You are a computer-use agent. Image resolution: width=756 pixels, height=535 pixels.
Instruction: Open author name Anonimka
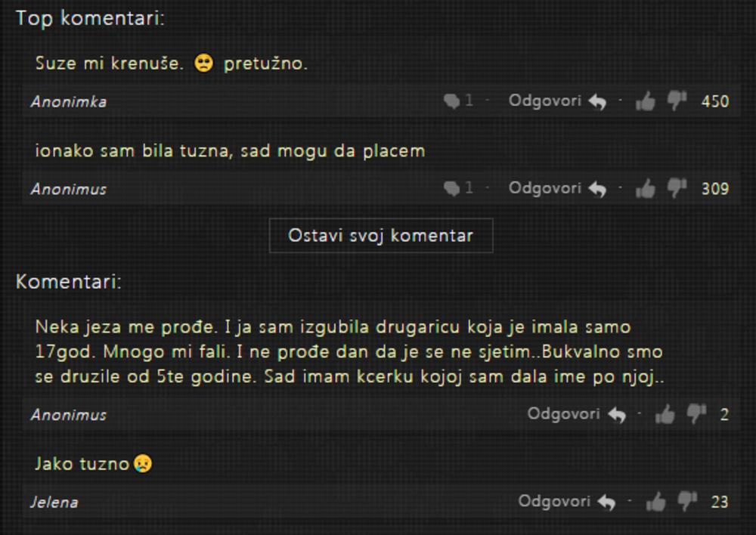[69, 102]
